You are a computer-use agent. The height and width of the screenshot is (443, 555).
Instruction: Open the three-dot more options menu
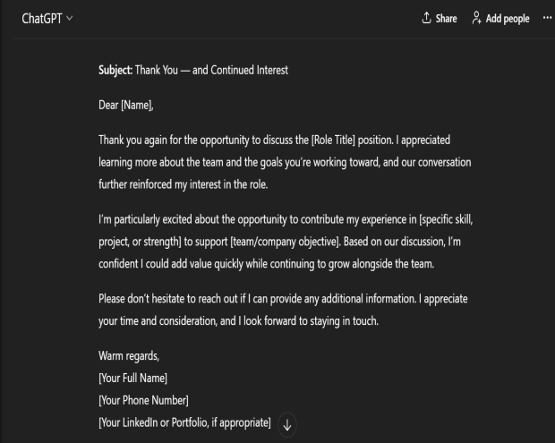pyautogui.click(x=547, y=18)
